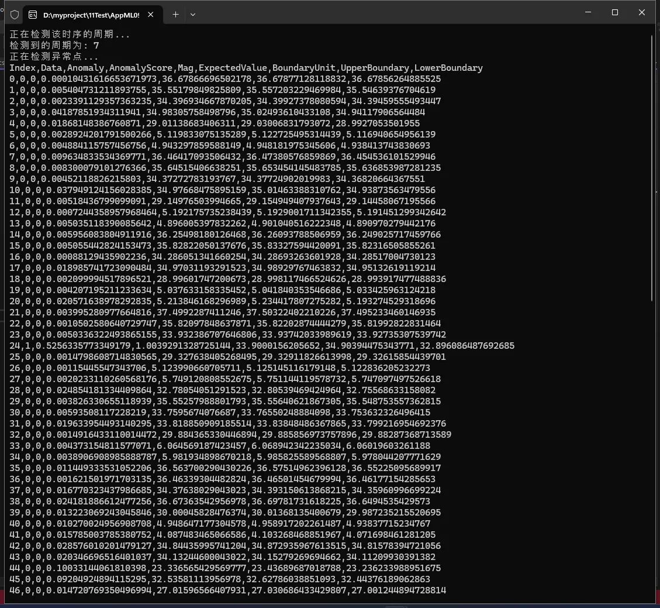Image resolution: width=660 pixels, height=608 pixels.
Task: Select the D:\myproject\11Test tab
Action: pyautogui.click(x=88, y=15)
